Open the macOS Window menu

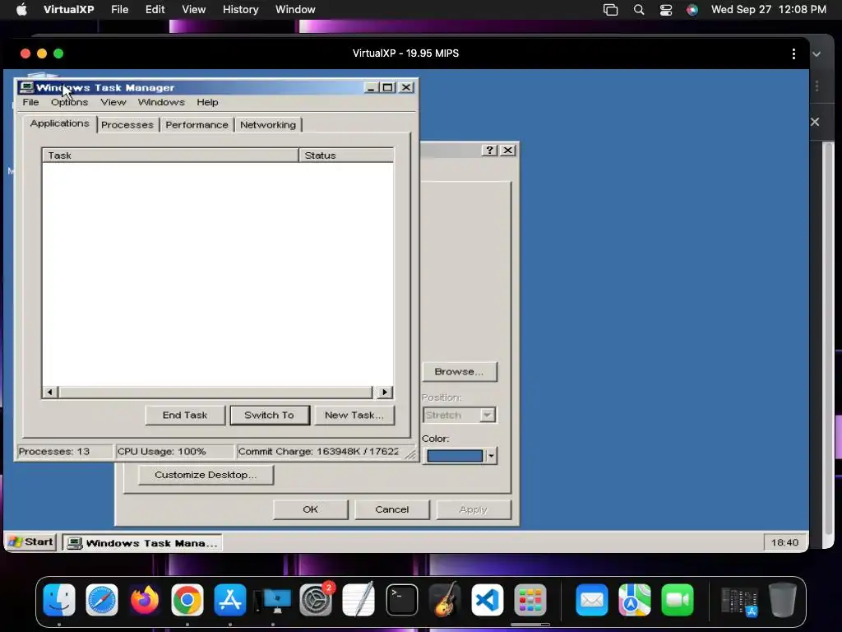(295, 10)
